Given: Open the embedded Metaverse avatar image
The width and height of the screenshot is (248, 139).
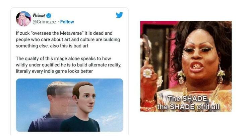Looking at the screenshot, I should (70, 105).
